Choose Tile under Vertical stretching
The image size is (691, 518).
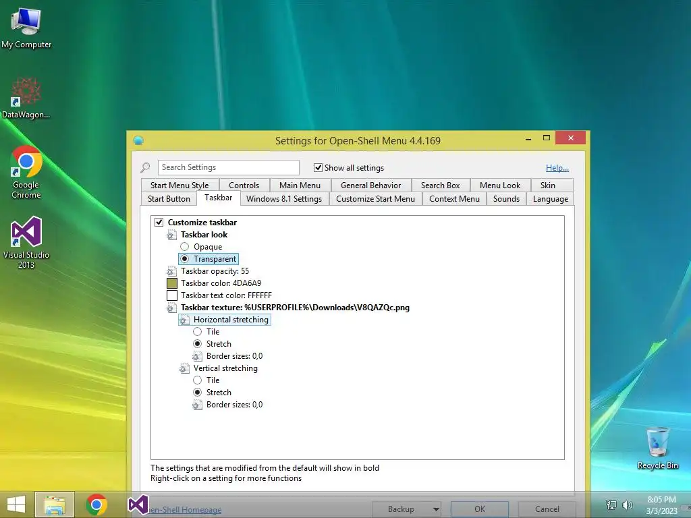(198, 380)
